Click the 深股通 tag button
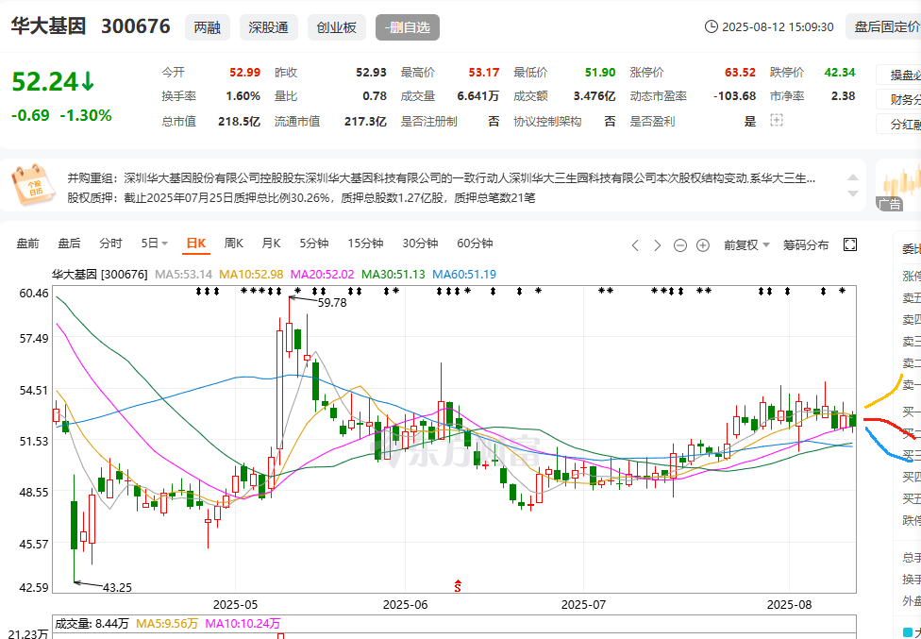 pyautogui.click(x=268, y=27)
